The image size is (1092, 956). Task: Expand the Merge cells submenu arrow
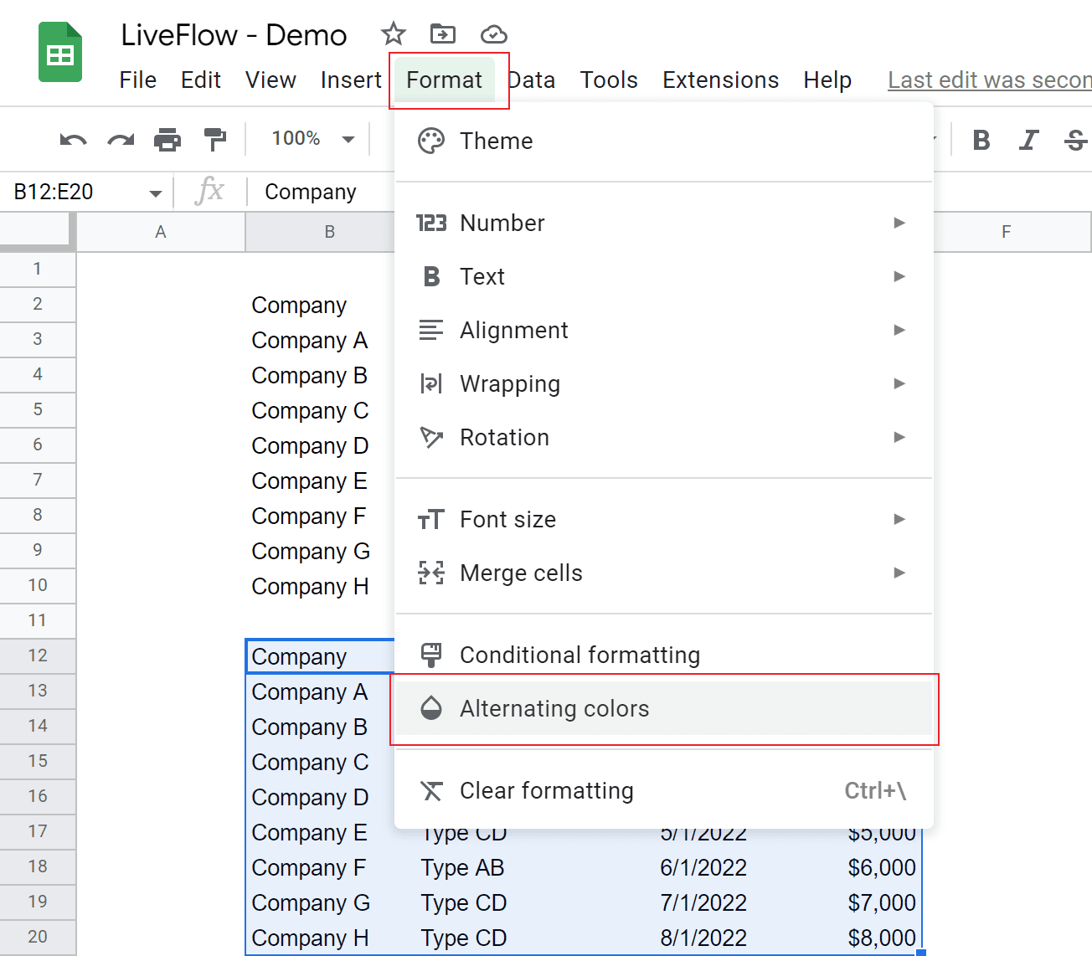click(x=899, y=573)
